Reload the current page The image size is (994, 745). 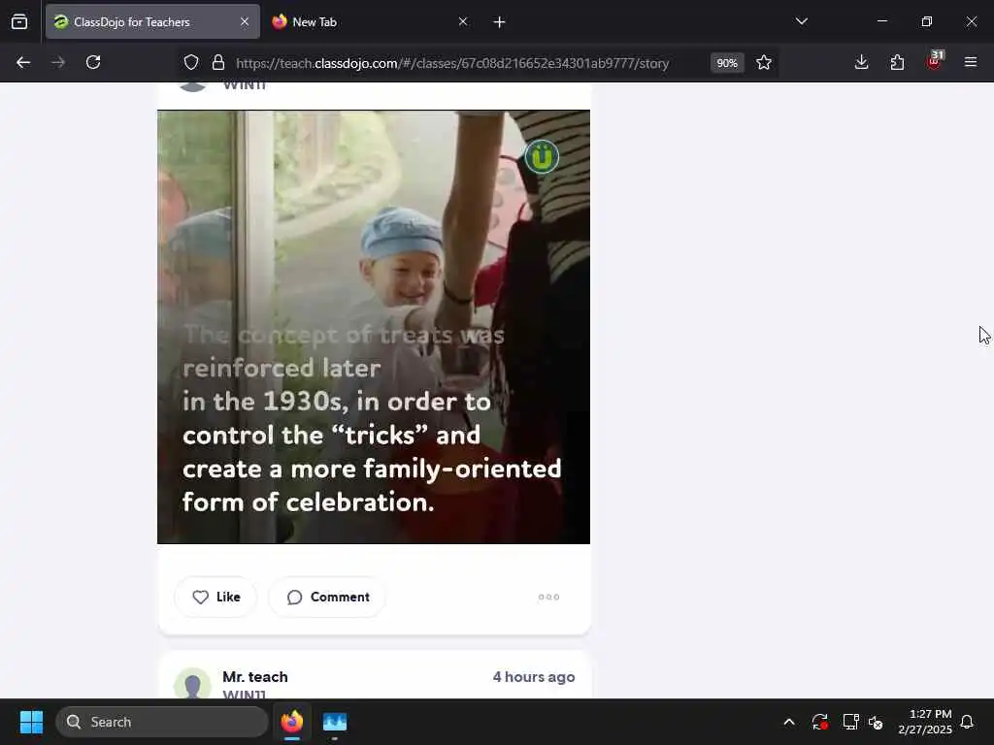click(93, 62)
